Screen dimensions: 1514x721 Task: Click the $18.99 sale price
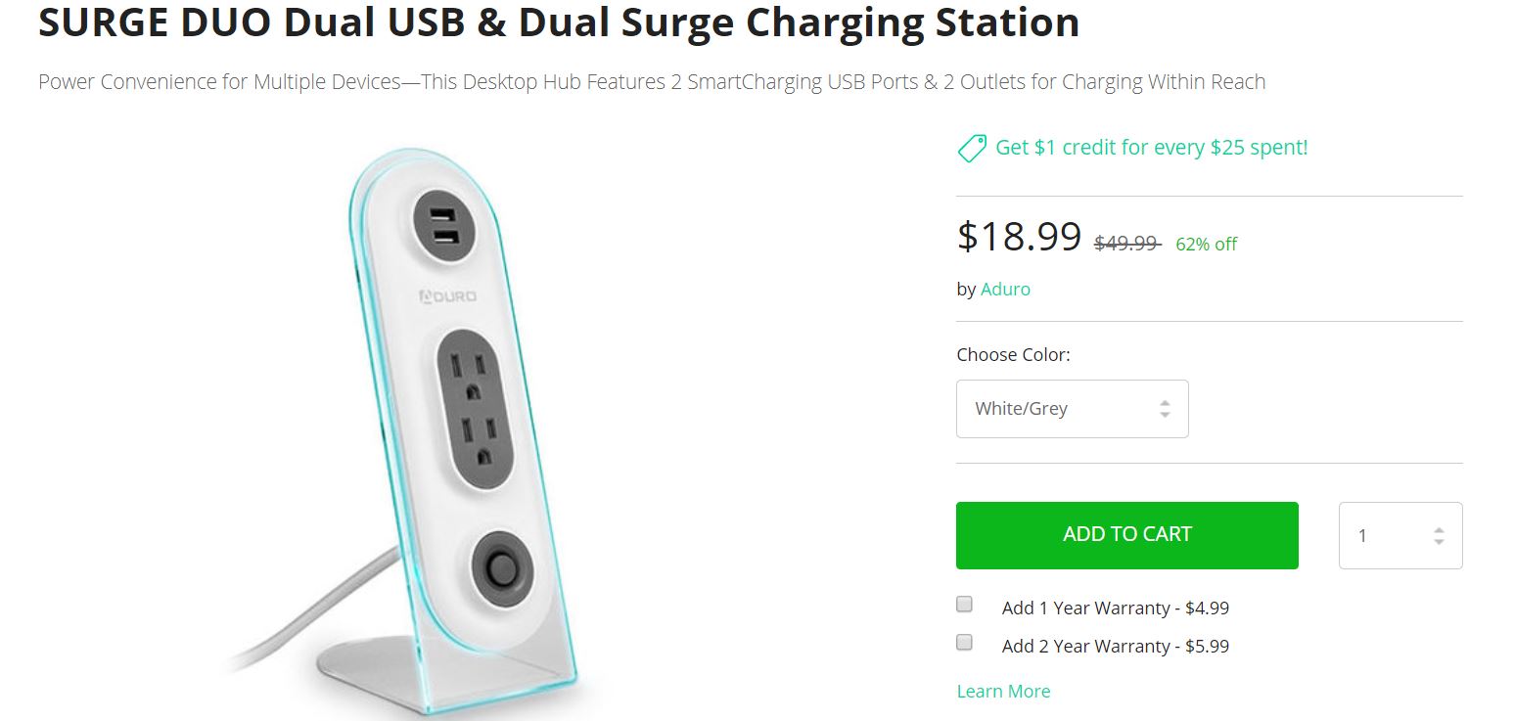point(1019,237)
